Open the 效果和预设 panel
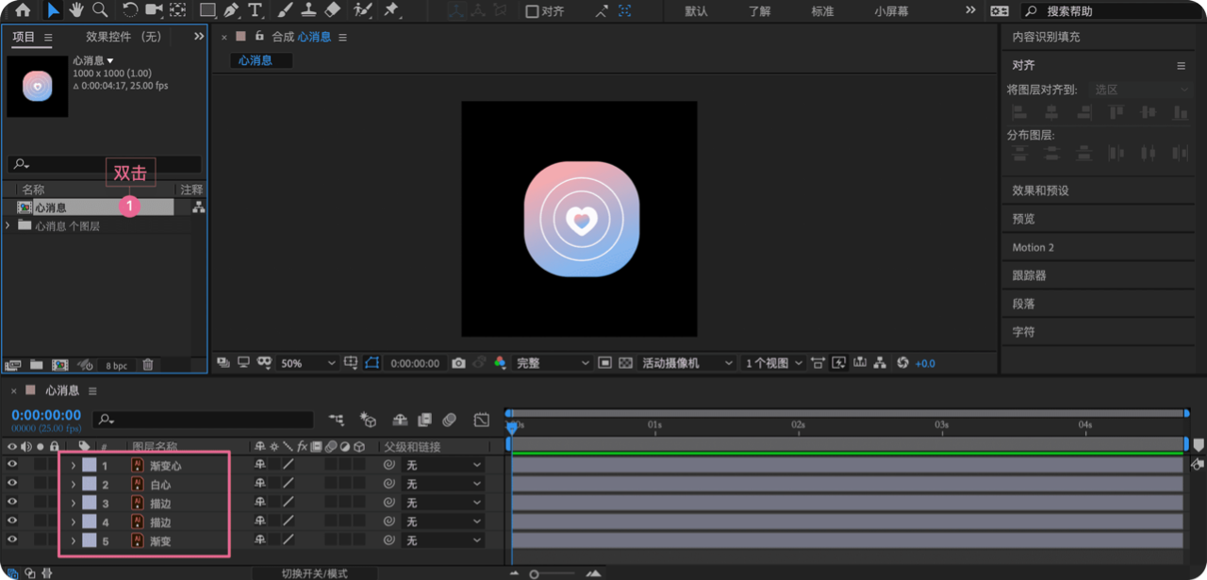Viewport: 1207px width, 580px height. tap(1041, 191)
